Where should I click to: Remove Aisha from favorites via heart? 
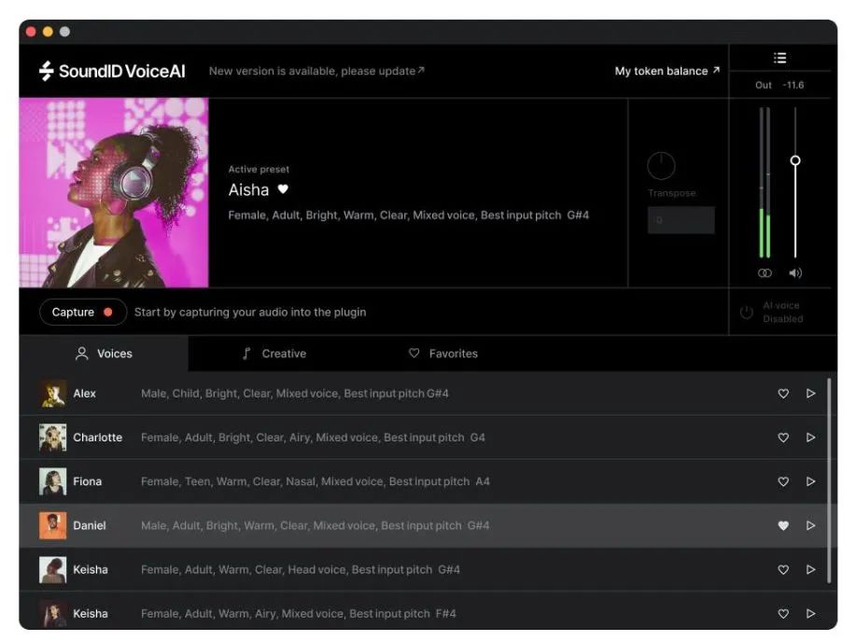tap(283, 189)
